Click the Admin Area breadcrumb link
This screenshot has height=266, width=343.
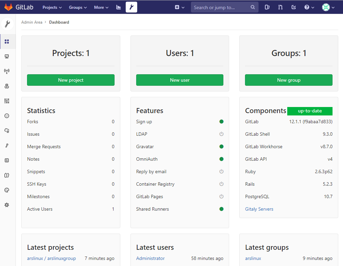coord(32,22)
